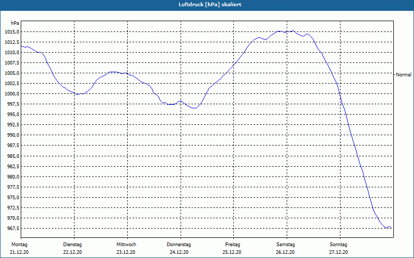Click the "Mittwoch" day label

click(x=126, y=245)
